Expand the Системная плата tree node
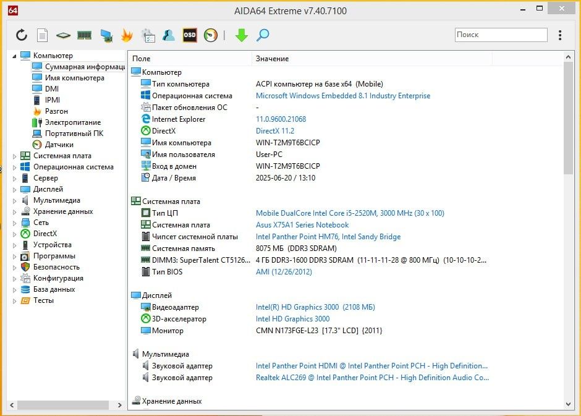581x416 pixels. (14, 156)
